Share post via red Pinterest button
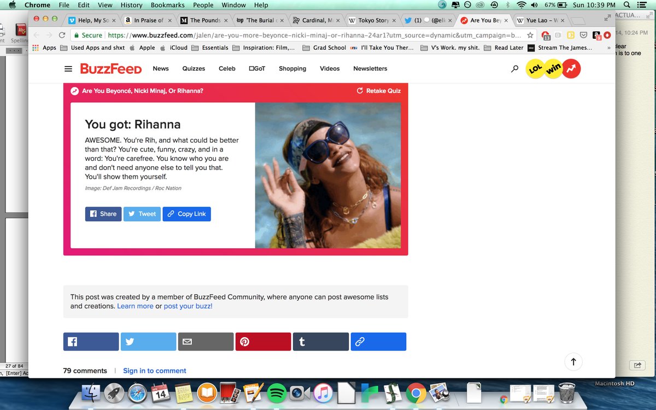The width and height of the screenshot is (656, 410). pyautogui.click(x=263, y=342)
